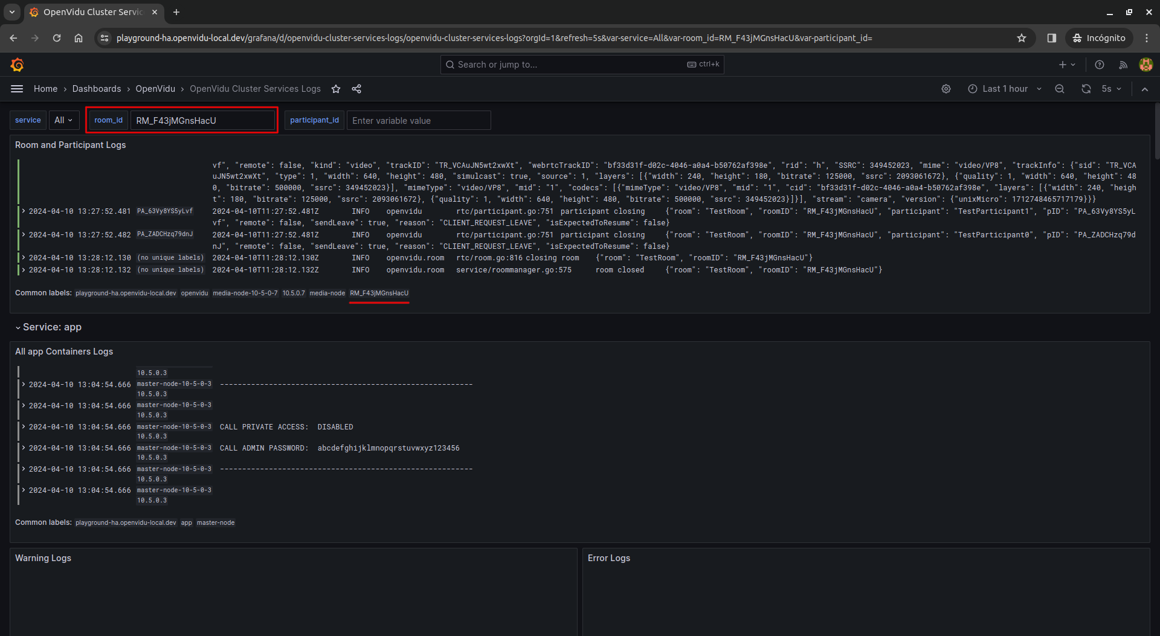
Task: Go to Dashboards in breadcrumb
Action: pos(97,89)
